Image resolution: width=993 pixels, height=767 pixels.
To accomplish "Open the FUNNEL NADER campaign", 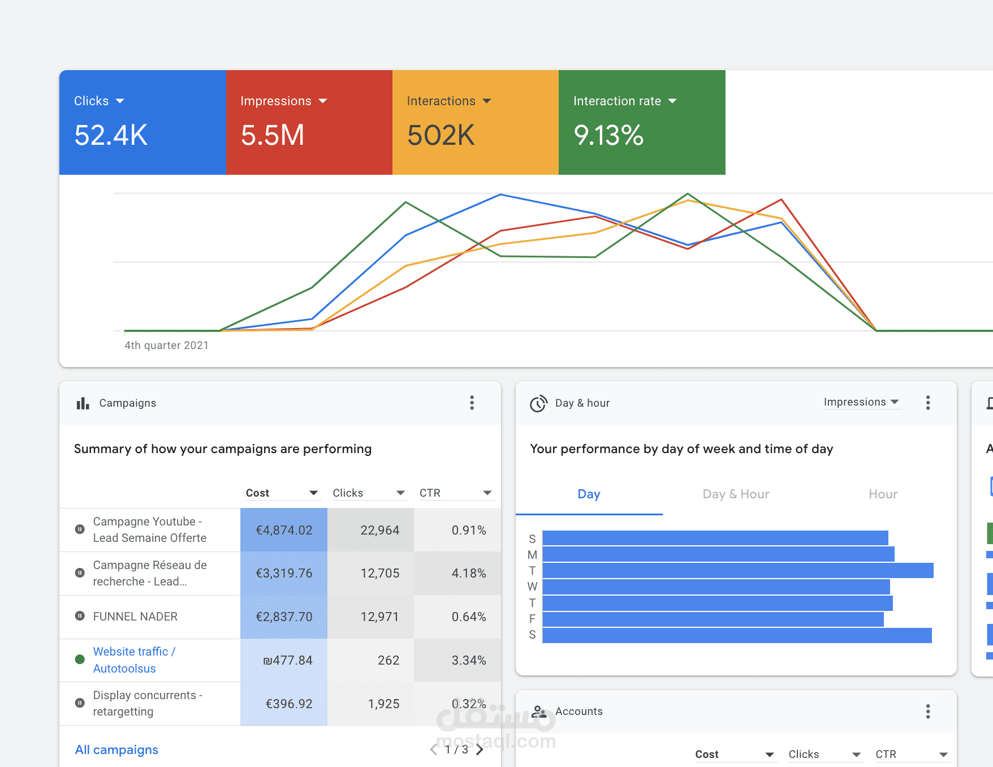I will tap(135, 617).
